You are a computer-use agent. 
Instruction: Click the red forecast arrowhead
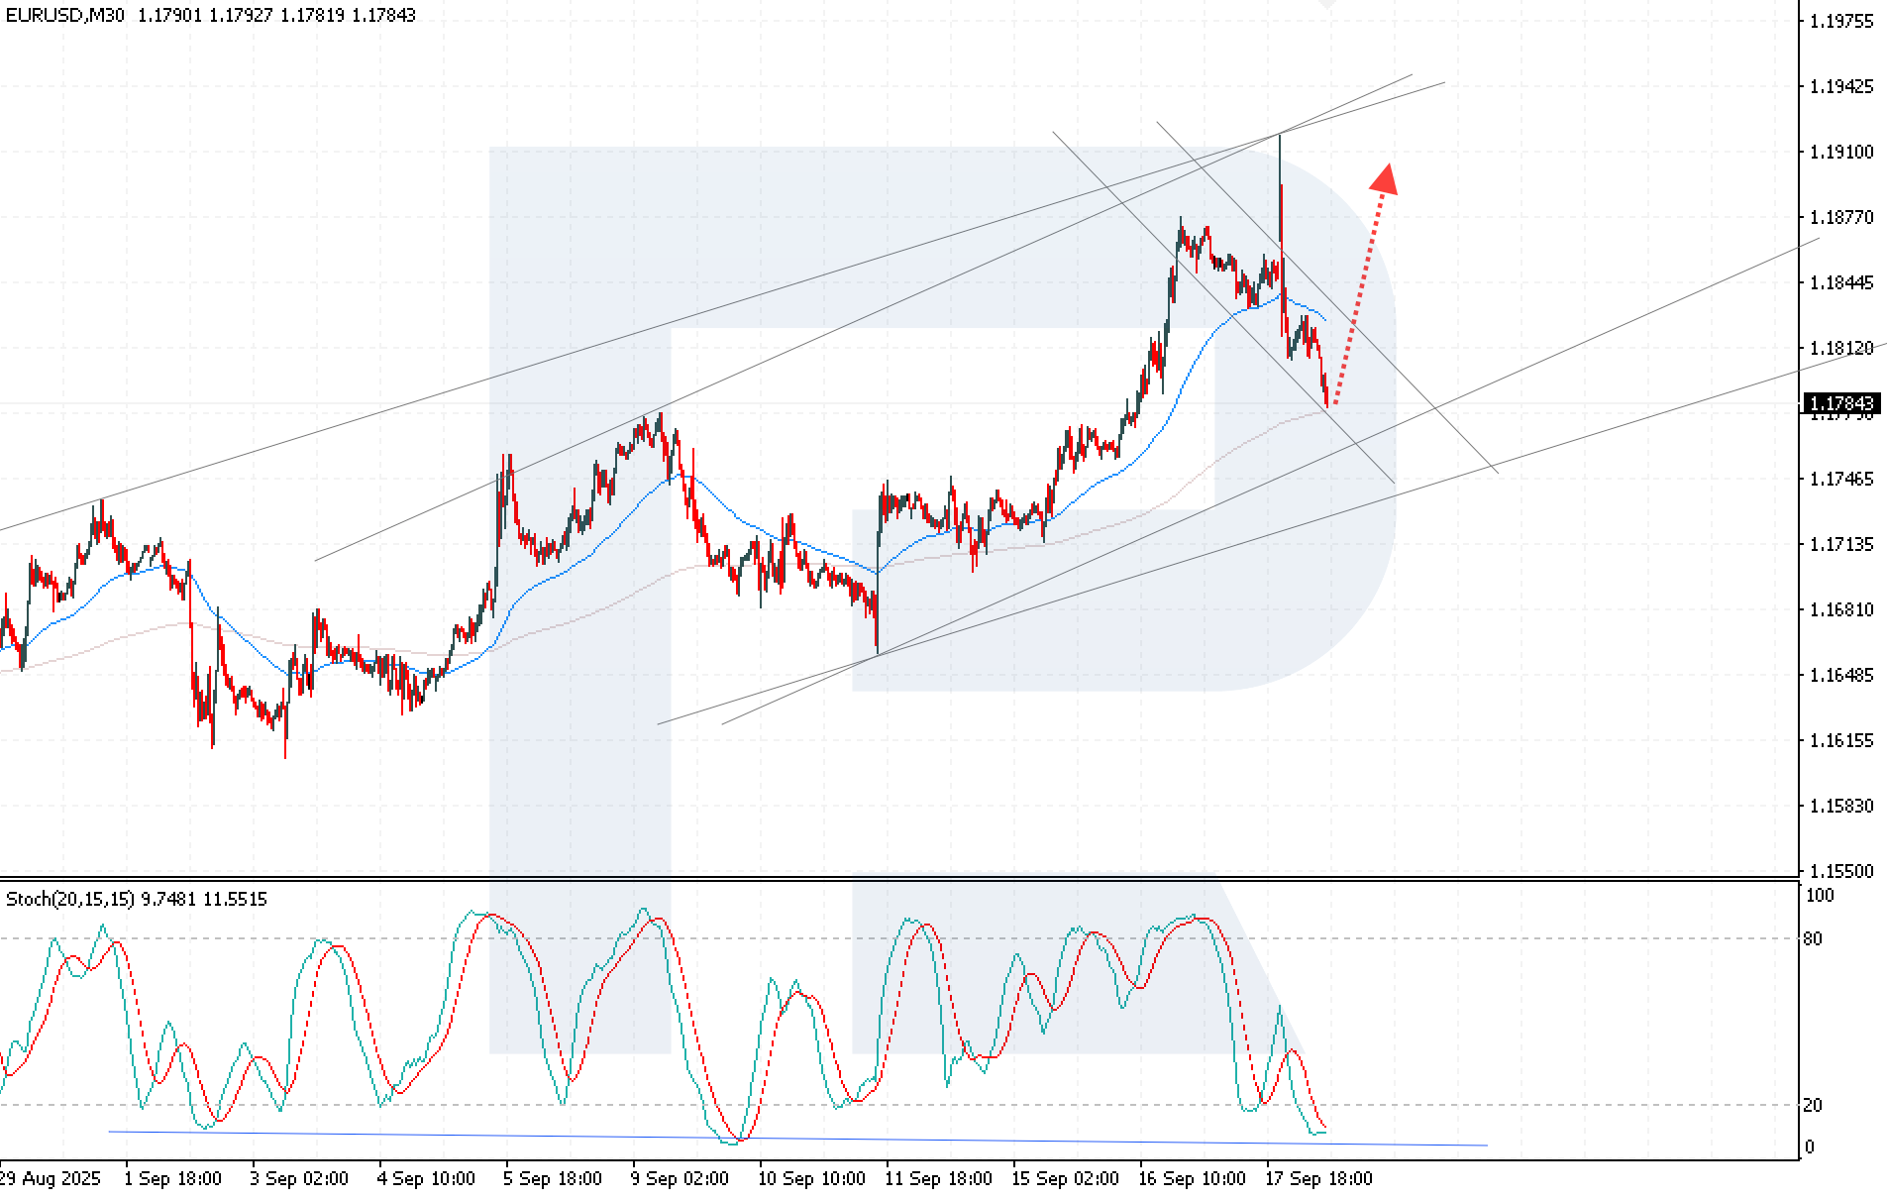1384,179
